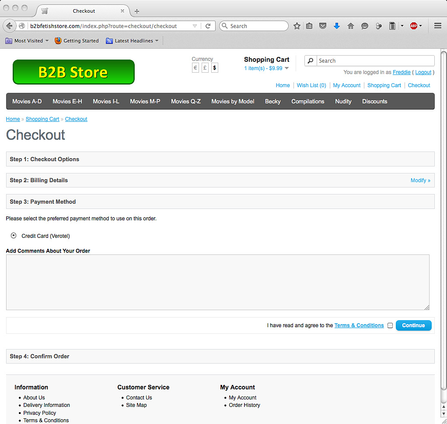
Task: Tick the Terms & Conditions agreement checkbox
Action: pos(390,325)
